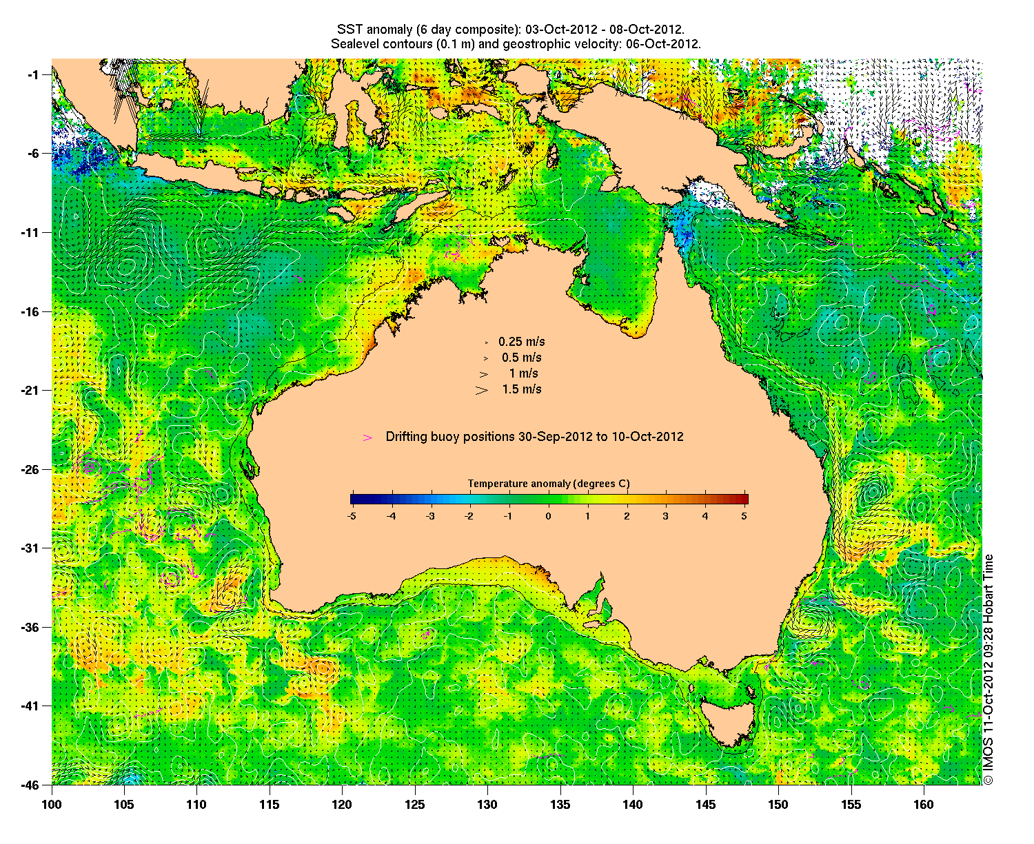
Task: Click the latitude axis label -11
Action: [30, 232]
